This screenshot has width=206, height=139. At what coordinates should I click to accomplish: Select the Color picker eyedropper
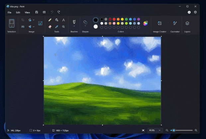tap(56, 27)
